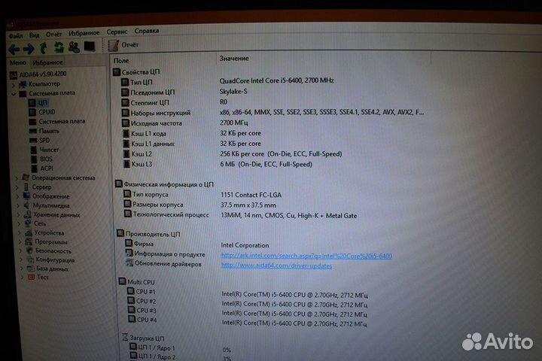542x361 pixels.
Task: Select the Исходная частота row
Action: pos(186,123)
